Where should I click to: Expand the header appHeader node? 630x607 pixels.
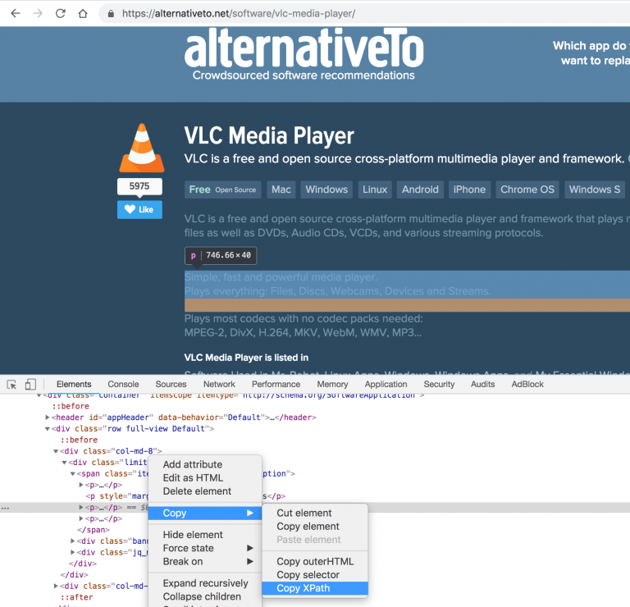pyautogui.click(x=47, y=418)
